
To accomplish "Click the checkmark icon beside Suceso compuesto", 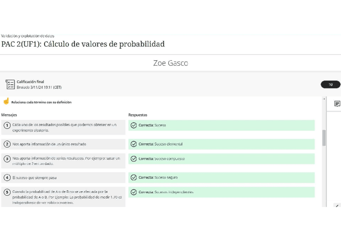I will click(x=134, y=159).
